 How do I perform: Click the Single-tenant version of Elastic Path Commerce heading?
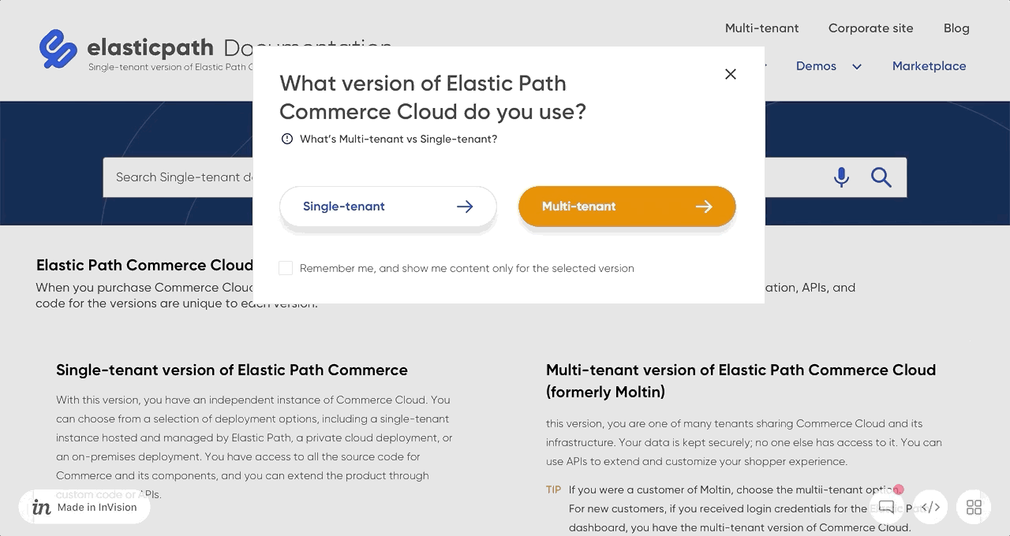click(x=232, y=370)
